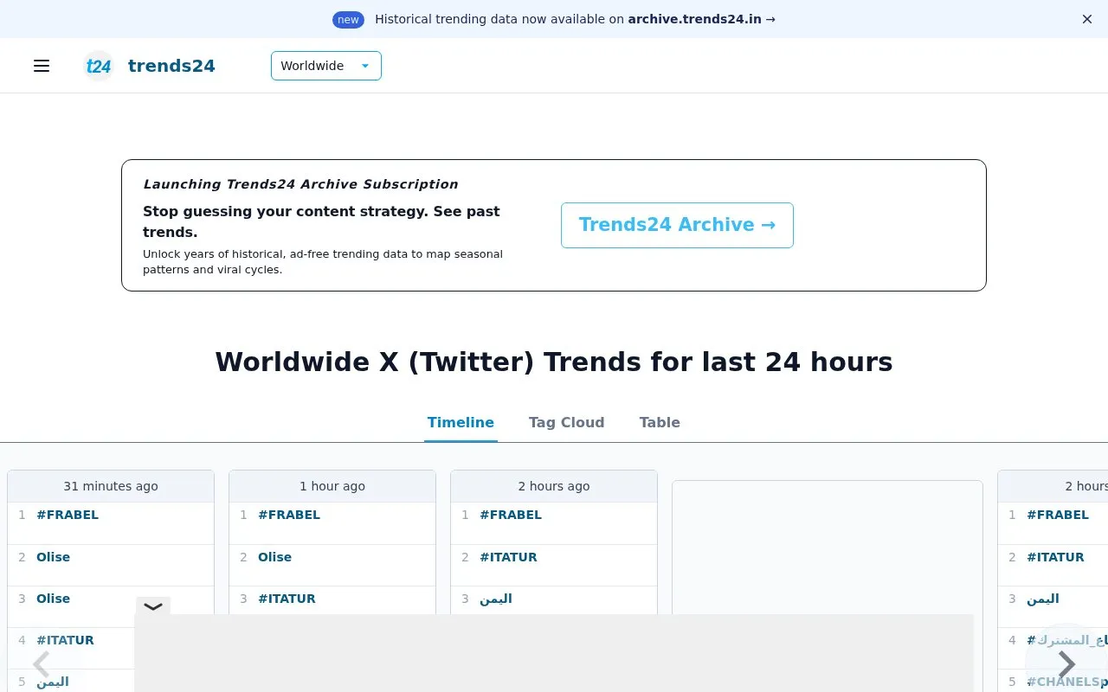Click the '1 hour ago' column header
Viewport: 1108px width, 692px height.
[x=332, y=486]
